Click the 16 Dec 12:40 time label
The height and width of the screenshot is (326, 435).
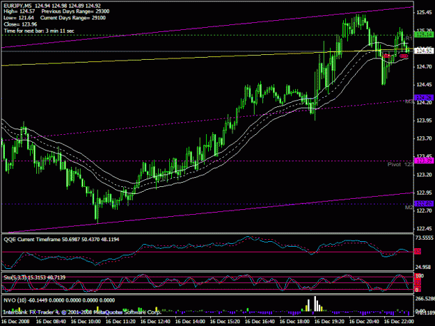point(155,322)
